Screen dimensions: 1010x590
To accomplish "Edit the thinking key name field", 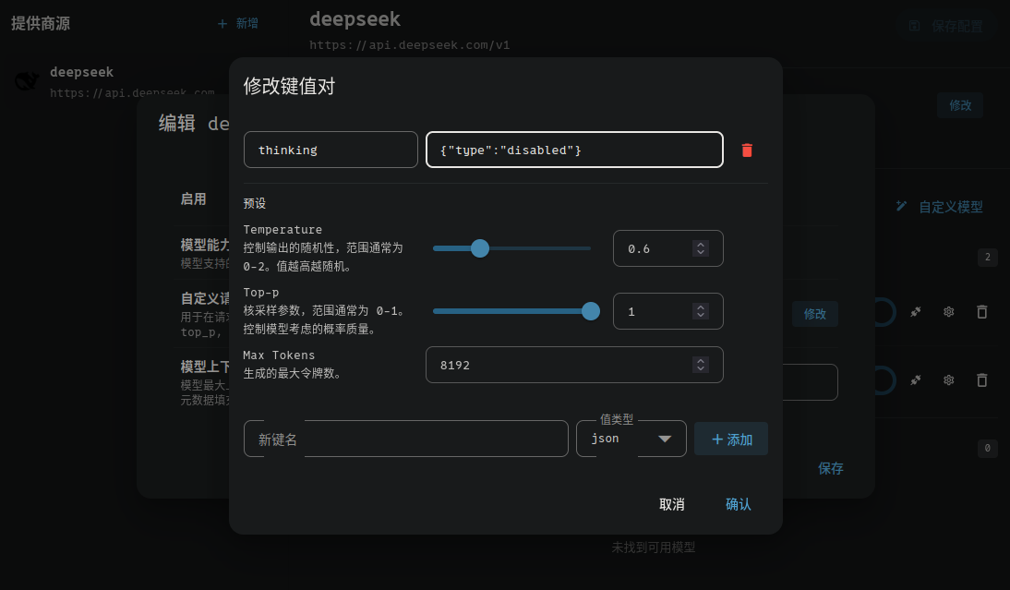I will 331,151.
